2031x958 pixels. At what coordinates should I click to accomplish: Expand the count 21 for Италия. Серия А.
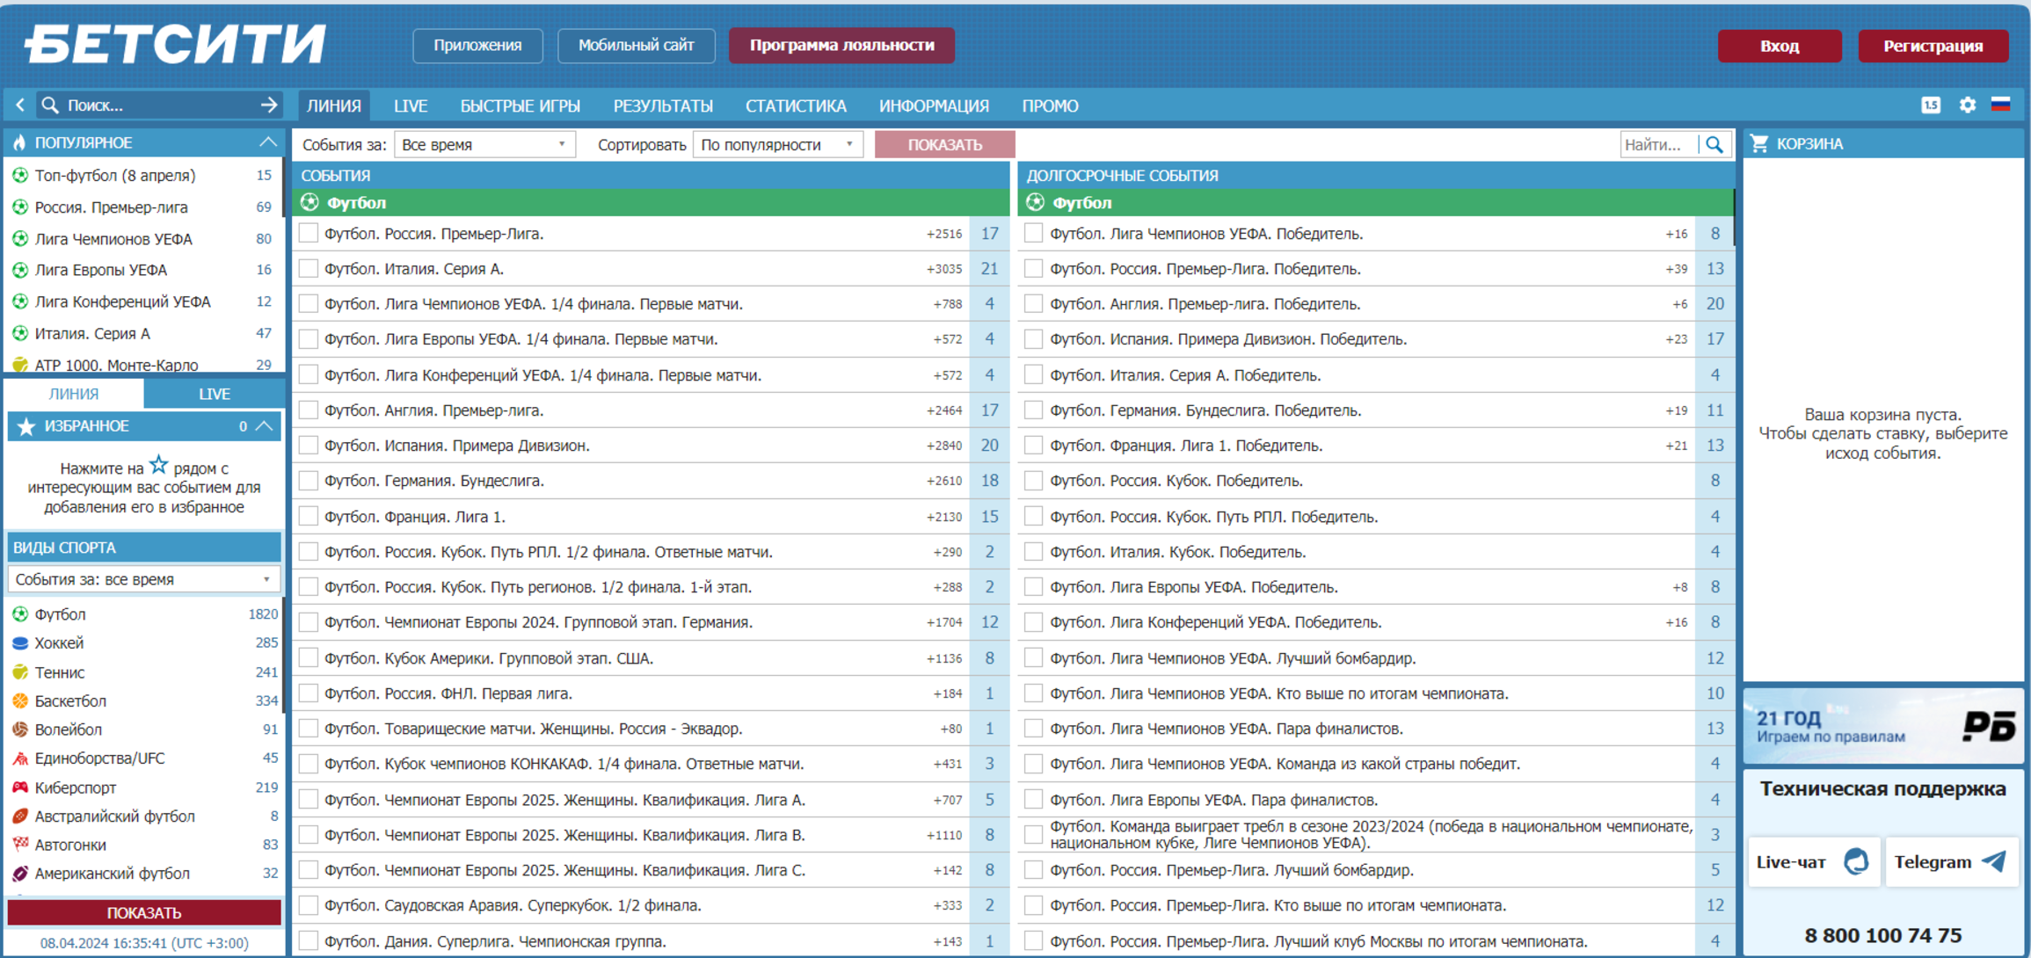[990, 269]
